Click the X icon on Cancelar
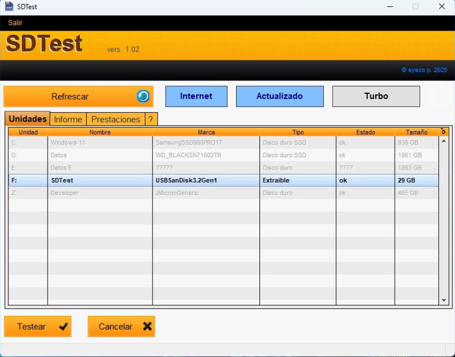The width and height of the screenshot is (455, 357). 147,326
